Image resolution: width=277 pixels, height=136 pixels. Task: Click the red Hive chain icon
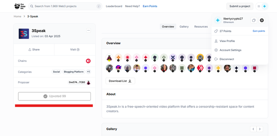tap(88, 61)
